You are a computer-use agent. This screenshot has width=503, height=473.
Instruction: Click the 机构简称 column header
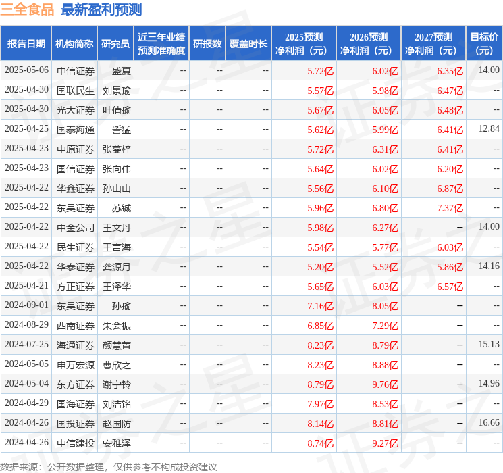74,43
